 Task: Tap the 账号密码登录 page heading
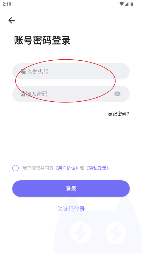coord(42,40)
